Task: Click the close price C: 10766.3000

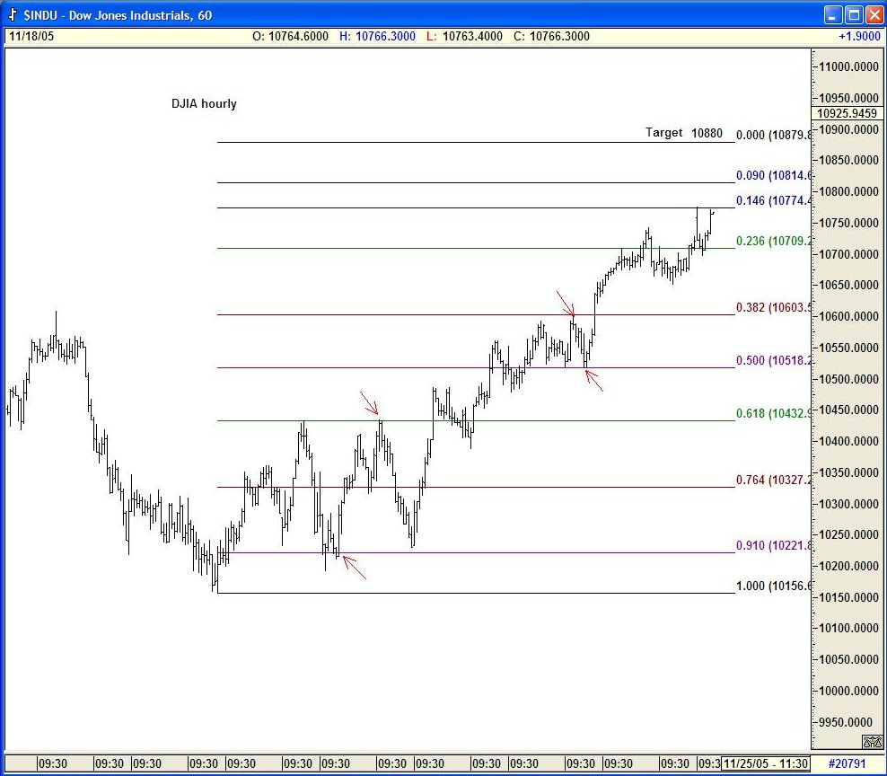Action: pos(551,36)
